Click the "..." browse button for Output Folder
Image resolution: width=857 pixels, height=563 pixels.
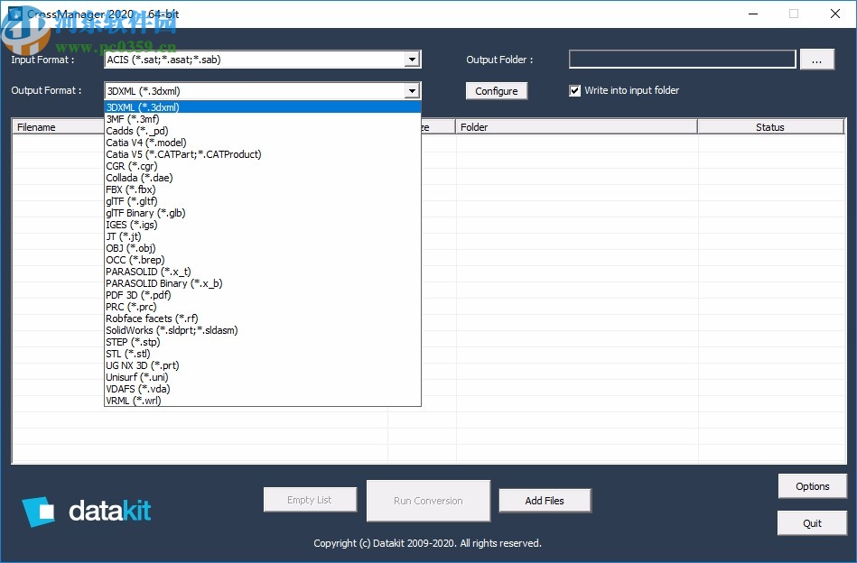pos(817,59)
